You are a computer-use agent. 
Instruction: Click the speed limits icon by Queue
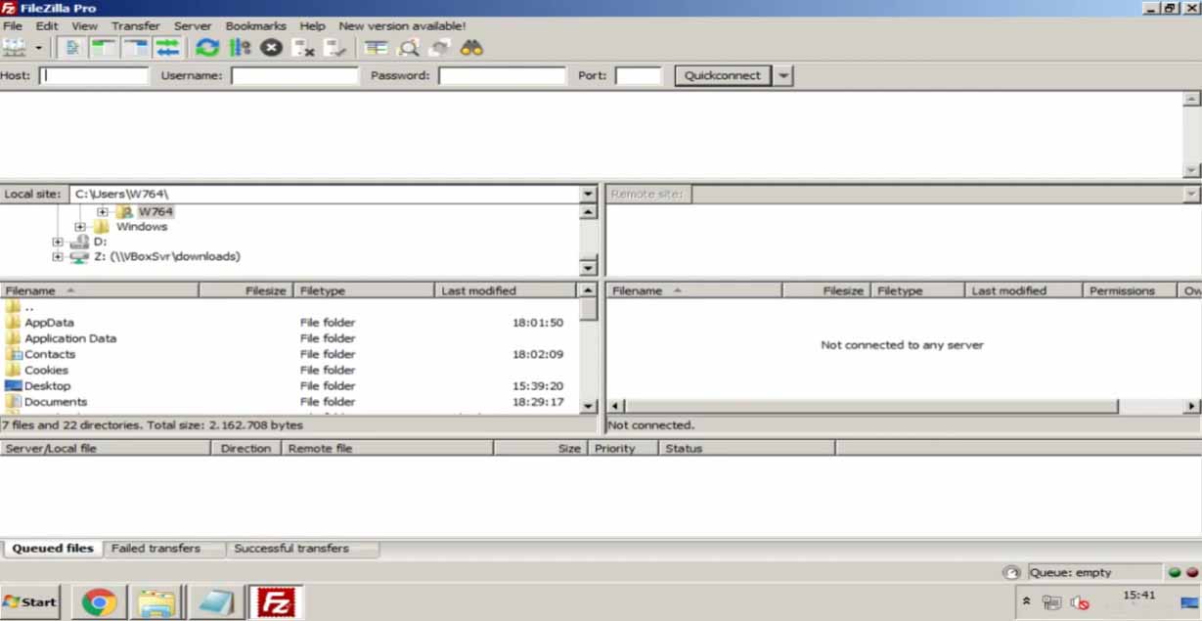click(x=1011, y=573)
